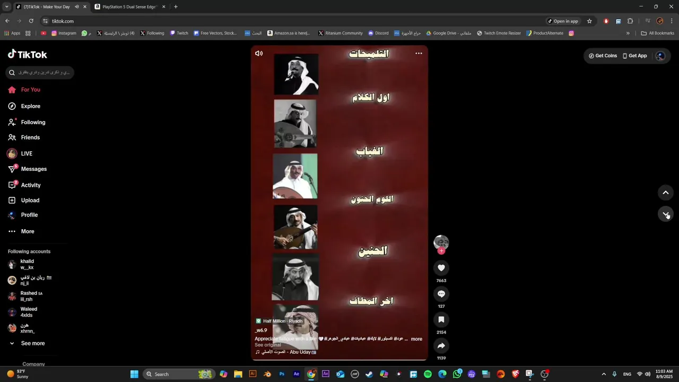Expand hidden bookmarks chevron
The height and width of the screenshot is (382, 679).
tap(628, 33)
